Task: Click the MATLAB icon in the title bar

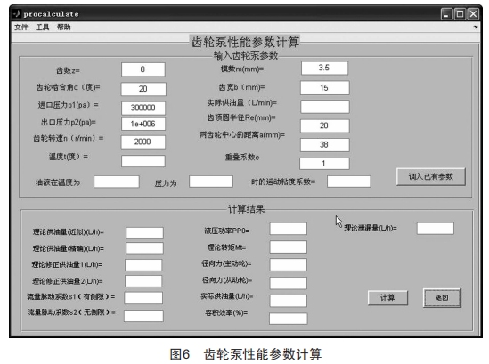Action: point(17,13)
